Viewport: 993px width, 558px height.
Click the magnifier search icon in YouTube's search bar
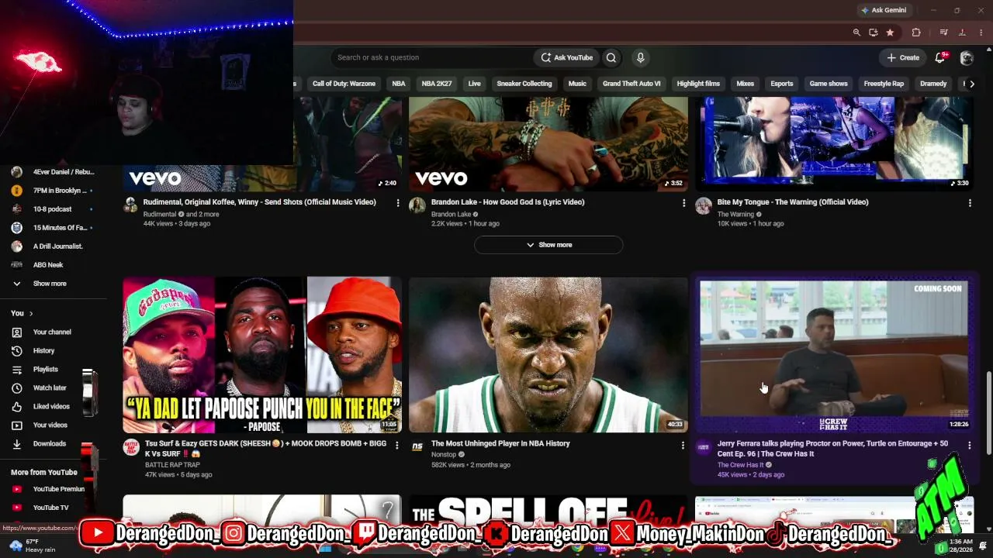[x=611, y=57]
